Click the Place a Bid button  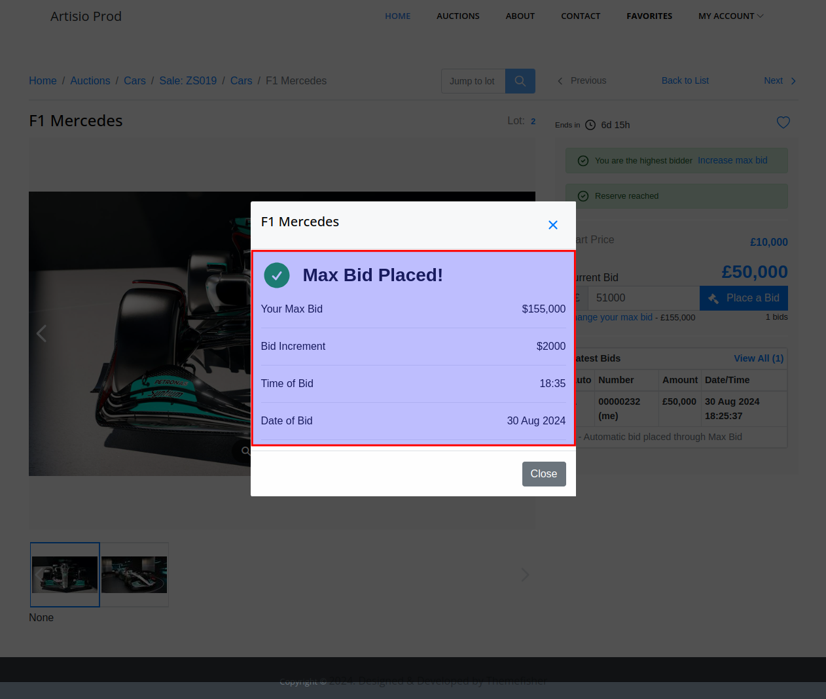[x=744, y=298]
